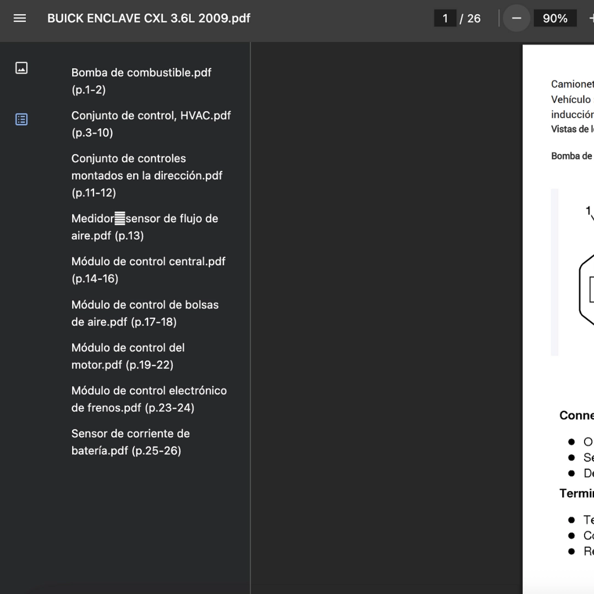Viewport: 594px width, 594px height.
Task: Zoom out with the minus button
Action: (x=516, y=18)
